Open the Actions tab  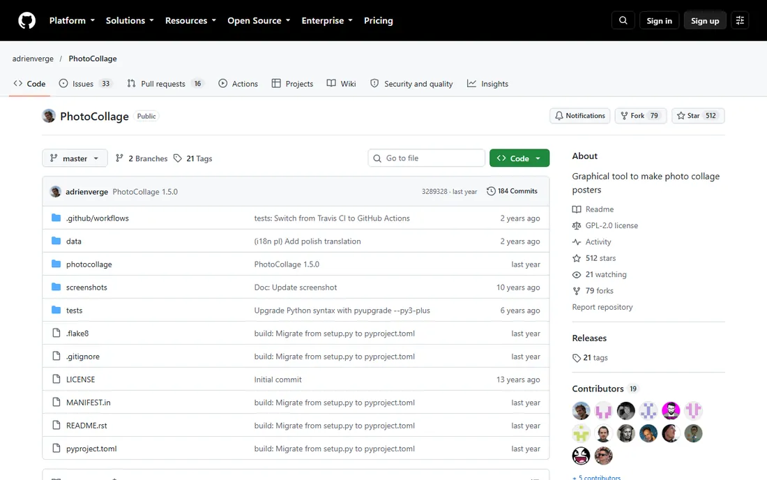[x=238, y=84]
